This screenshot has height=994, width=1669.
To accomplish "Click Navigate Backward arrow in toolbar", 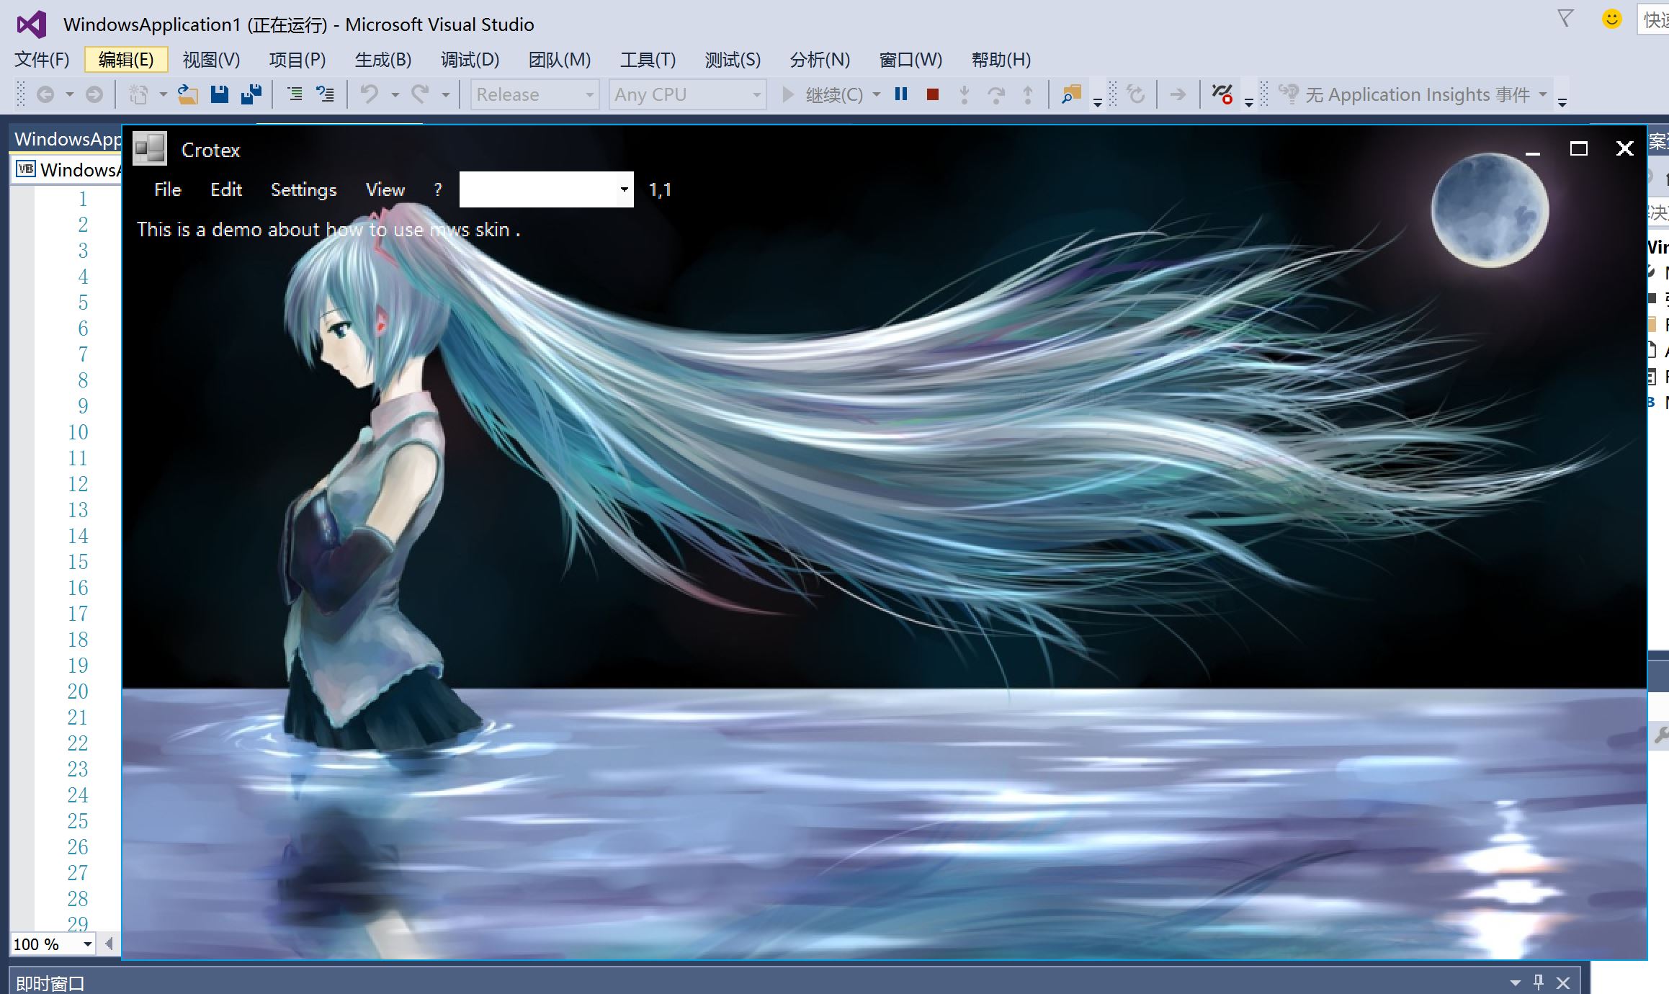I will coord(45,94).
